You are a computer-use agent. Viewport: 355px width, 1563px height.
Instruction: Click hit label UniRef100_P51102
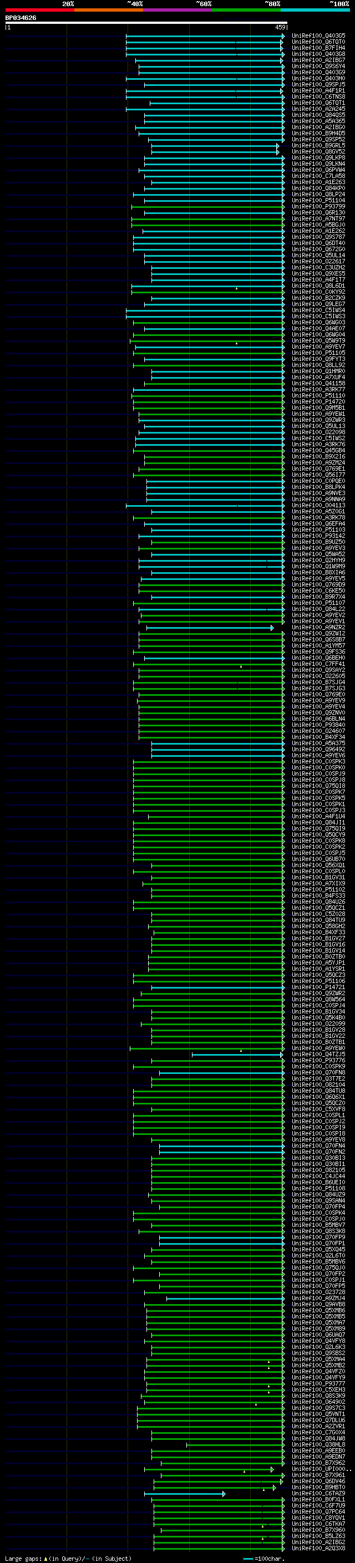coord(318,889)
